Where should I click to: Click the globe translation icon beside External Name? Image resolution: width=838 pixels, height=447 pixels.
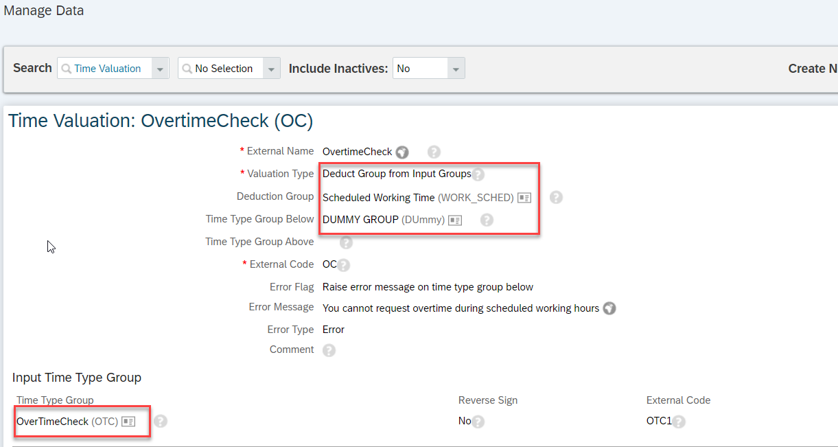tap(403, 152)
